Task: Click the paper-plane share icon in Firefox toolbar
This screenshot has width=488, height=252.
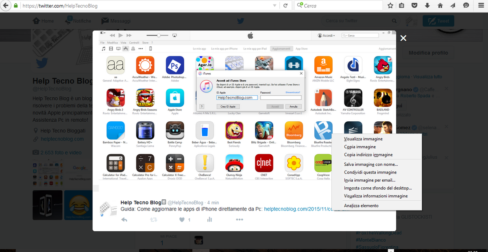Action: click(453, 6)
